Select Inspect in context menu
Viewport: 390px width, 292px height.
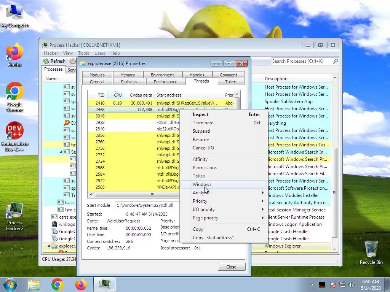coord(223,114)
